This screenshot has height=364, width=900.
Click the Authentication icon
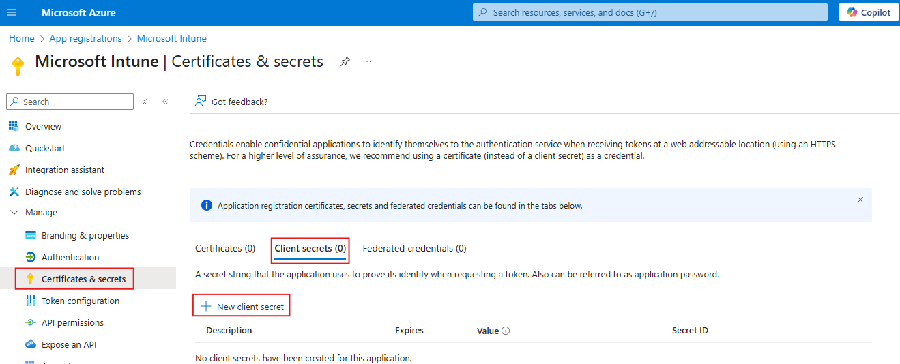(x=30, y=257)
